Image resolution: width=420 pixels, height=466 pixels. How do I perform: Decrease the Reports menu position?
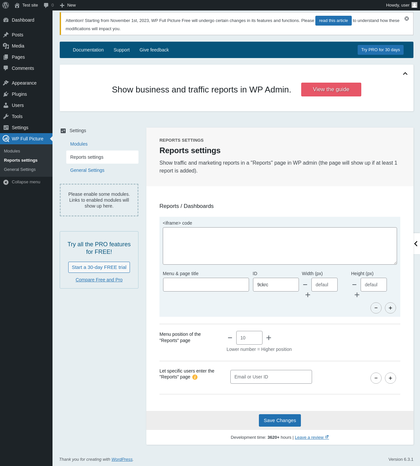tap(230, 338)
